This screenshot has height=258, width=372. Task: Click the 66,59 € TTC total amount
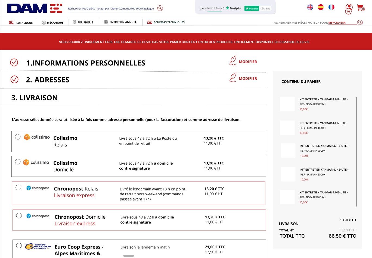pos(342,236)
